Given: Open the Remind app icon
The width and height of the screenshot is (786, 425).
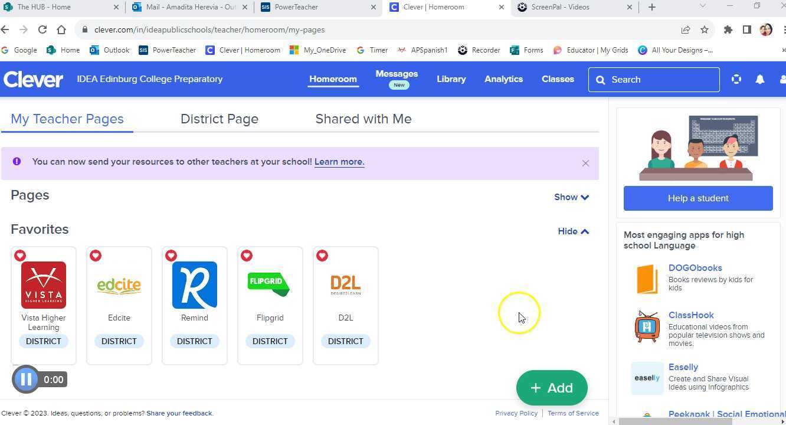Looking at the screenshot, I should [x=195, y=285].
